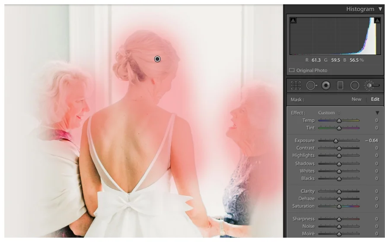Click New mask button
Screen dimensions: 389x242
point(356,99)
